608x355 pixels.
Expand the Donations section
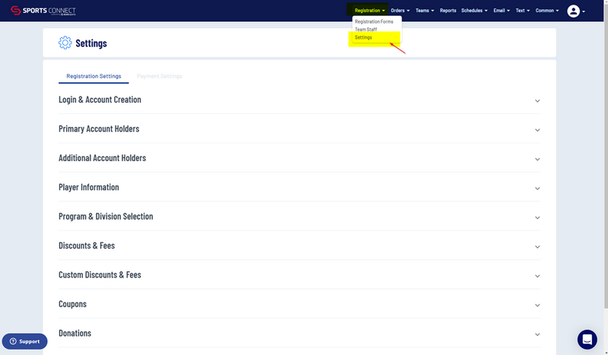pos(537,334)
